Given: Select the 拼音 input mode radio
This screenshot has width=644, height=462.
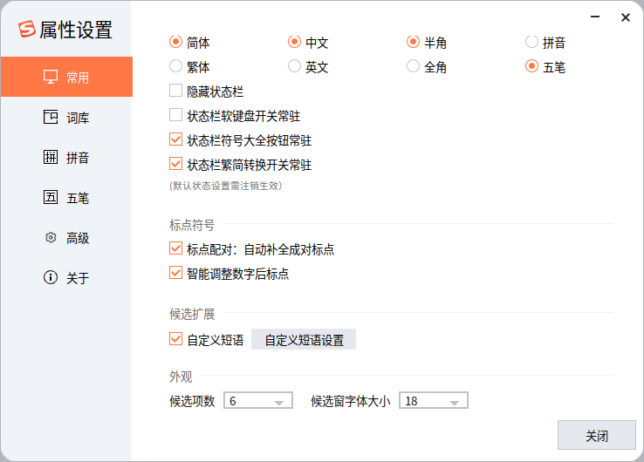Looking at the screenshot, I should (x=531, y=42).
